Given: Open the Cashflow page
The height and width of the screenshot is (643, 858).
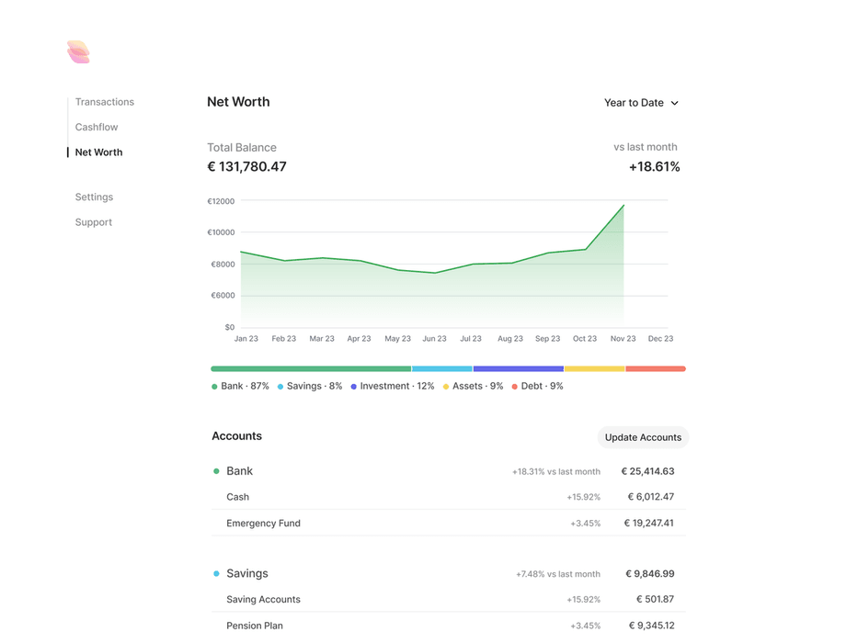Looking at the screenshot, I should (97, 127).
